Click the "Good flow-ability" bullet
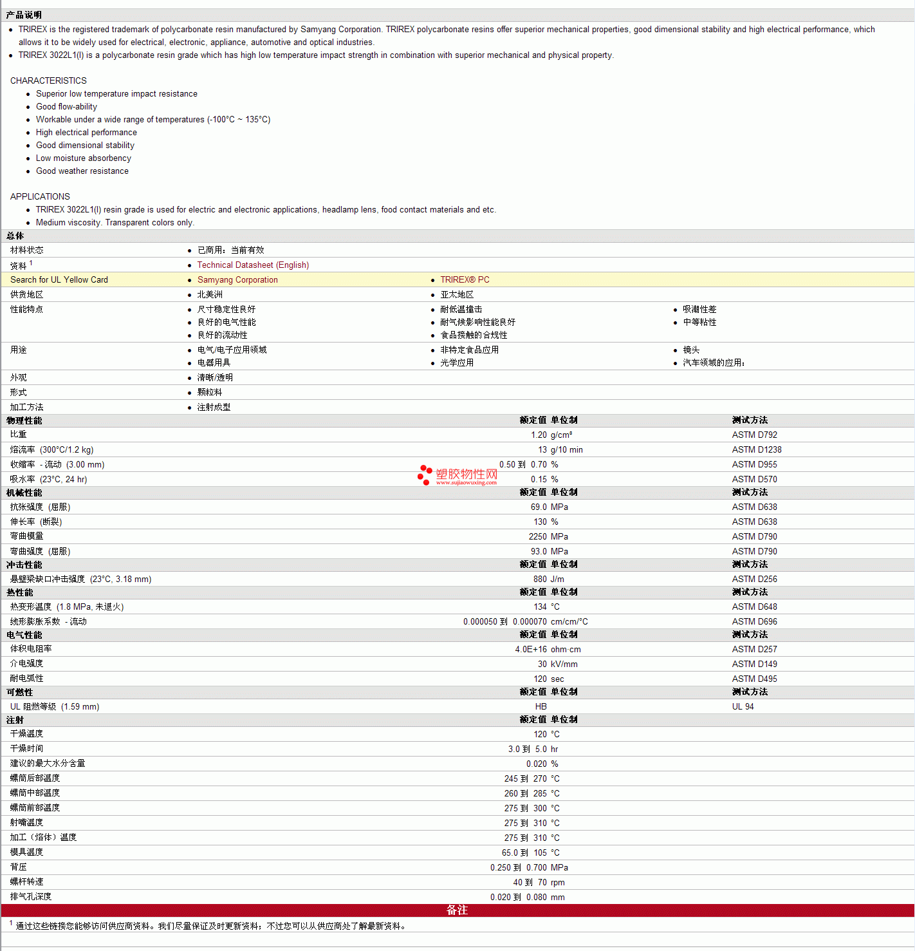The height and width of the screenshot is (951, 915). pos(66,107)
